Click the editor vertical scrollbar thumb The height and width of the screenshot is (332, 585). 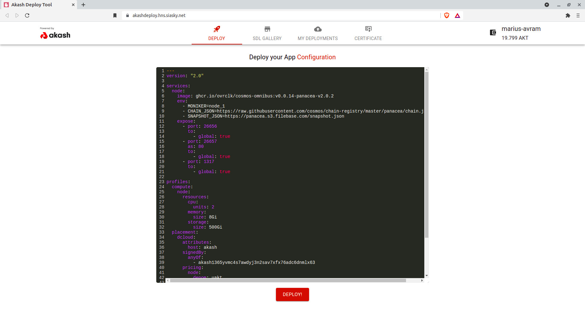coord(427,154)
